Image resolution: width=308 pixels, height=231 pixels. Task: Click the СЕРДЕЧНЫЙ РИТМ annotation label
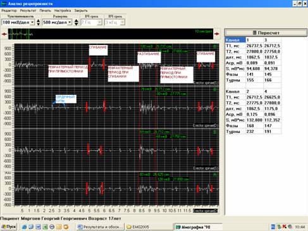66,99
